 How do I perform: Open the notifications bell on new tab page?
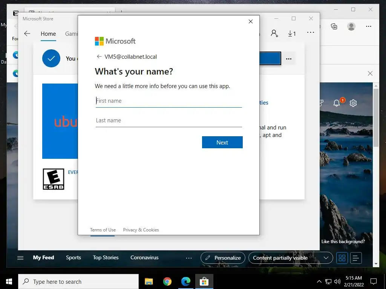click(337, 103)
